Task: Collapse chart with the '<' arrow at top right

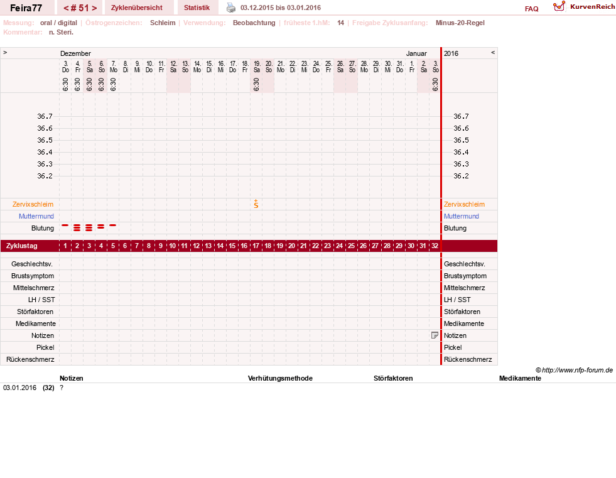Action: pyautogui.click(x=493, y=52)
